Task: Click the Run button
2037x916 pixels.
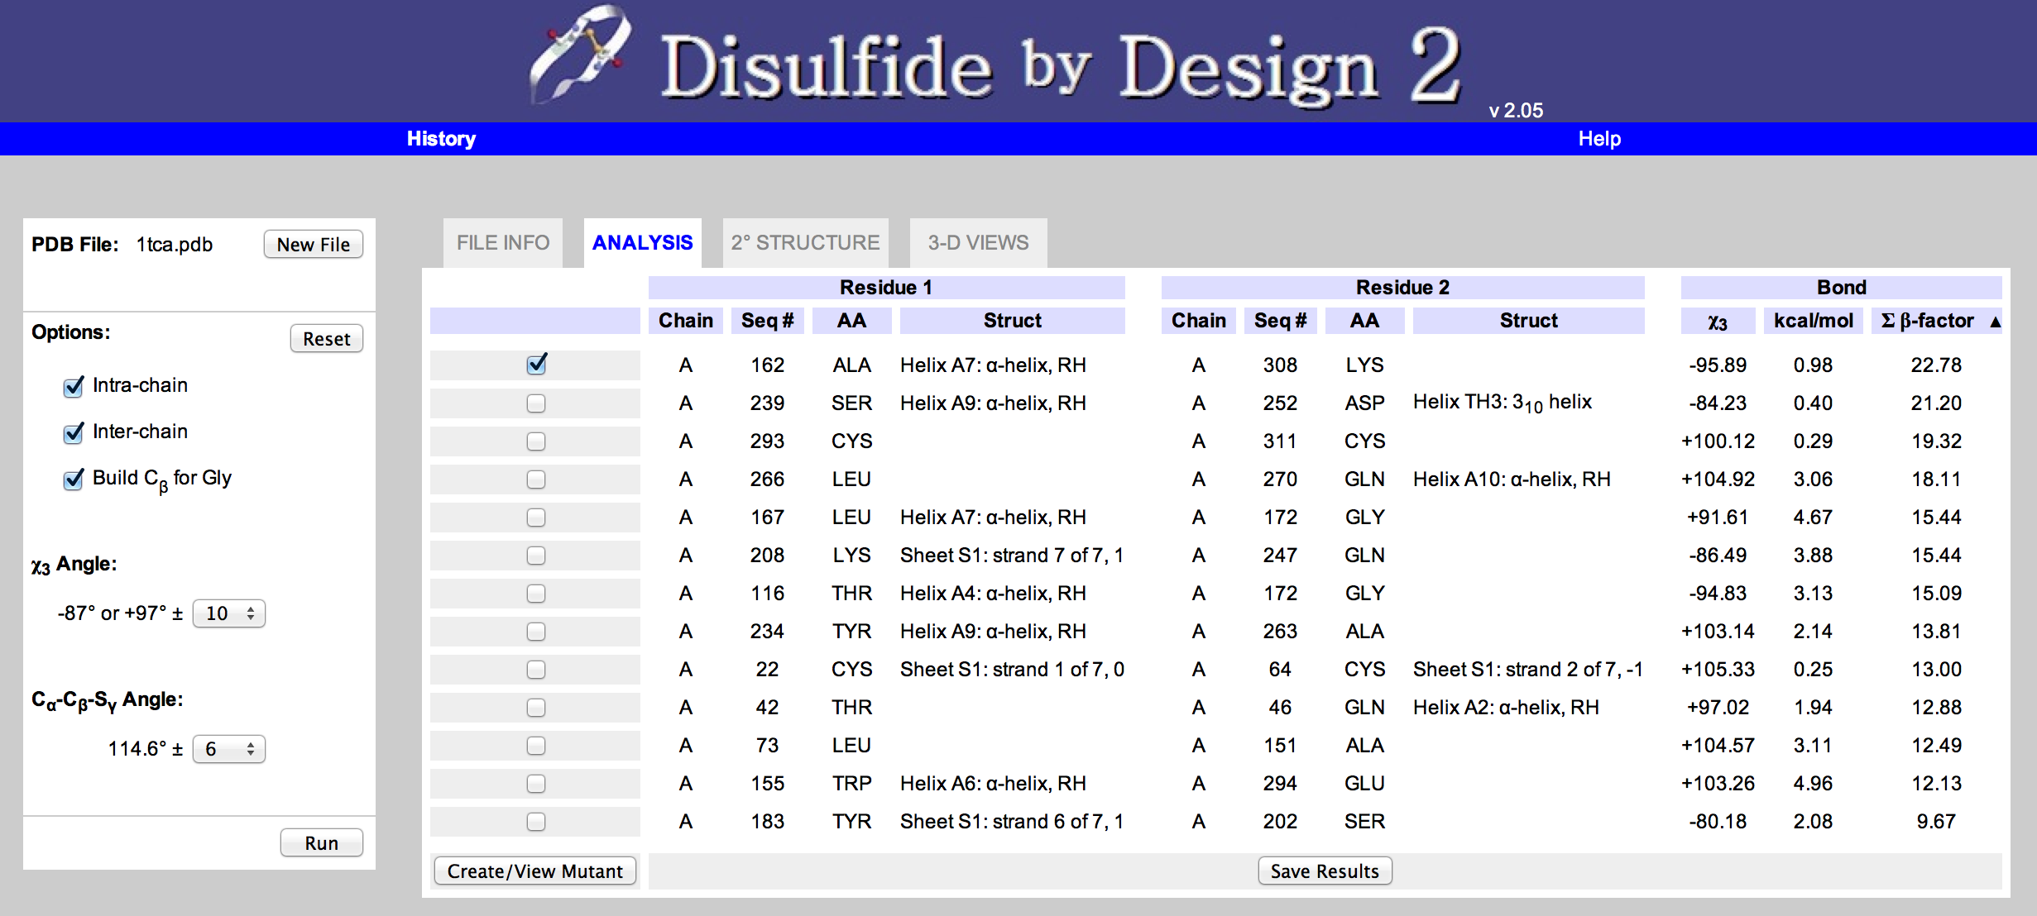Action: click(322, 843)
